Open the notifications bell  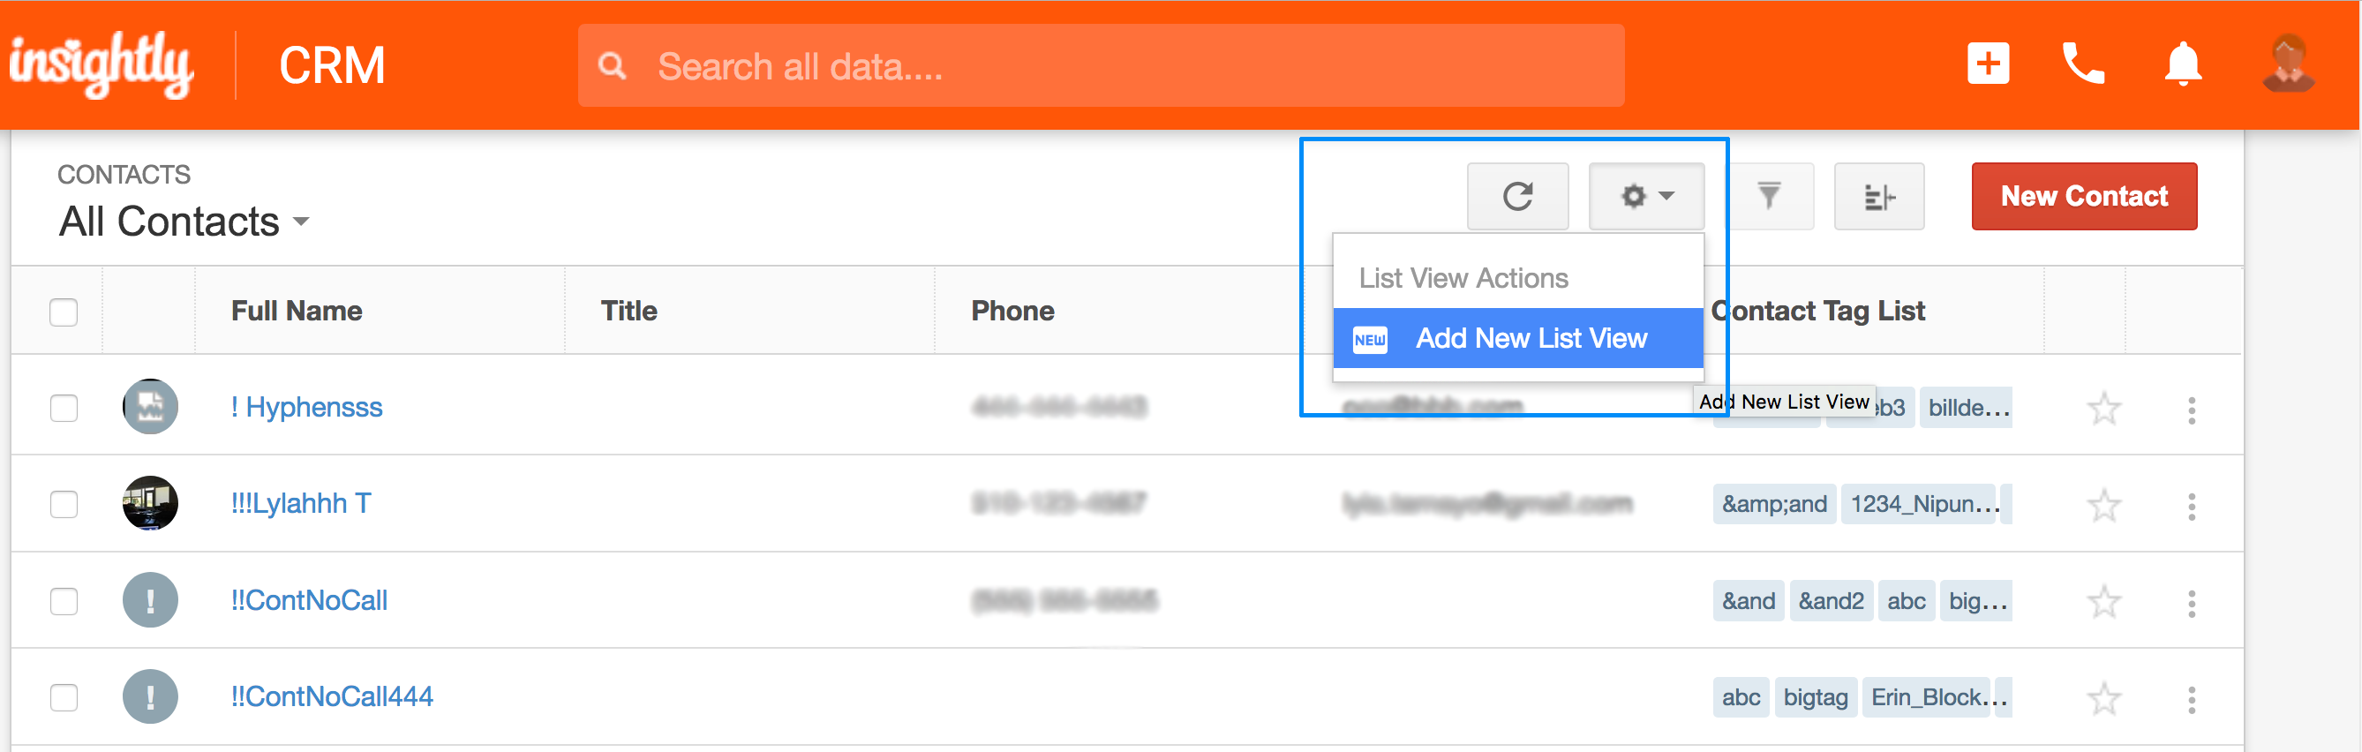click(2183, 64)
